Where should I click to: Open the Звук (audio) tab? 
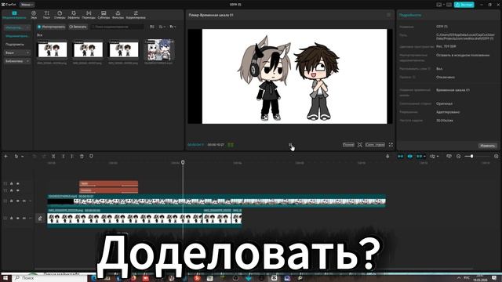tap(34, 15)
